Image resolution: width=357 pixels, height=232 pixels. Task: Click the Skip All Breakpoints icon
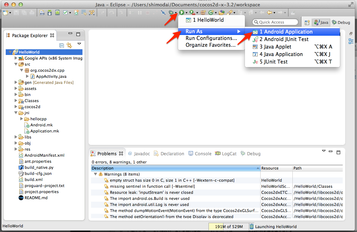click(x=163, y=12)
